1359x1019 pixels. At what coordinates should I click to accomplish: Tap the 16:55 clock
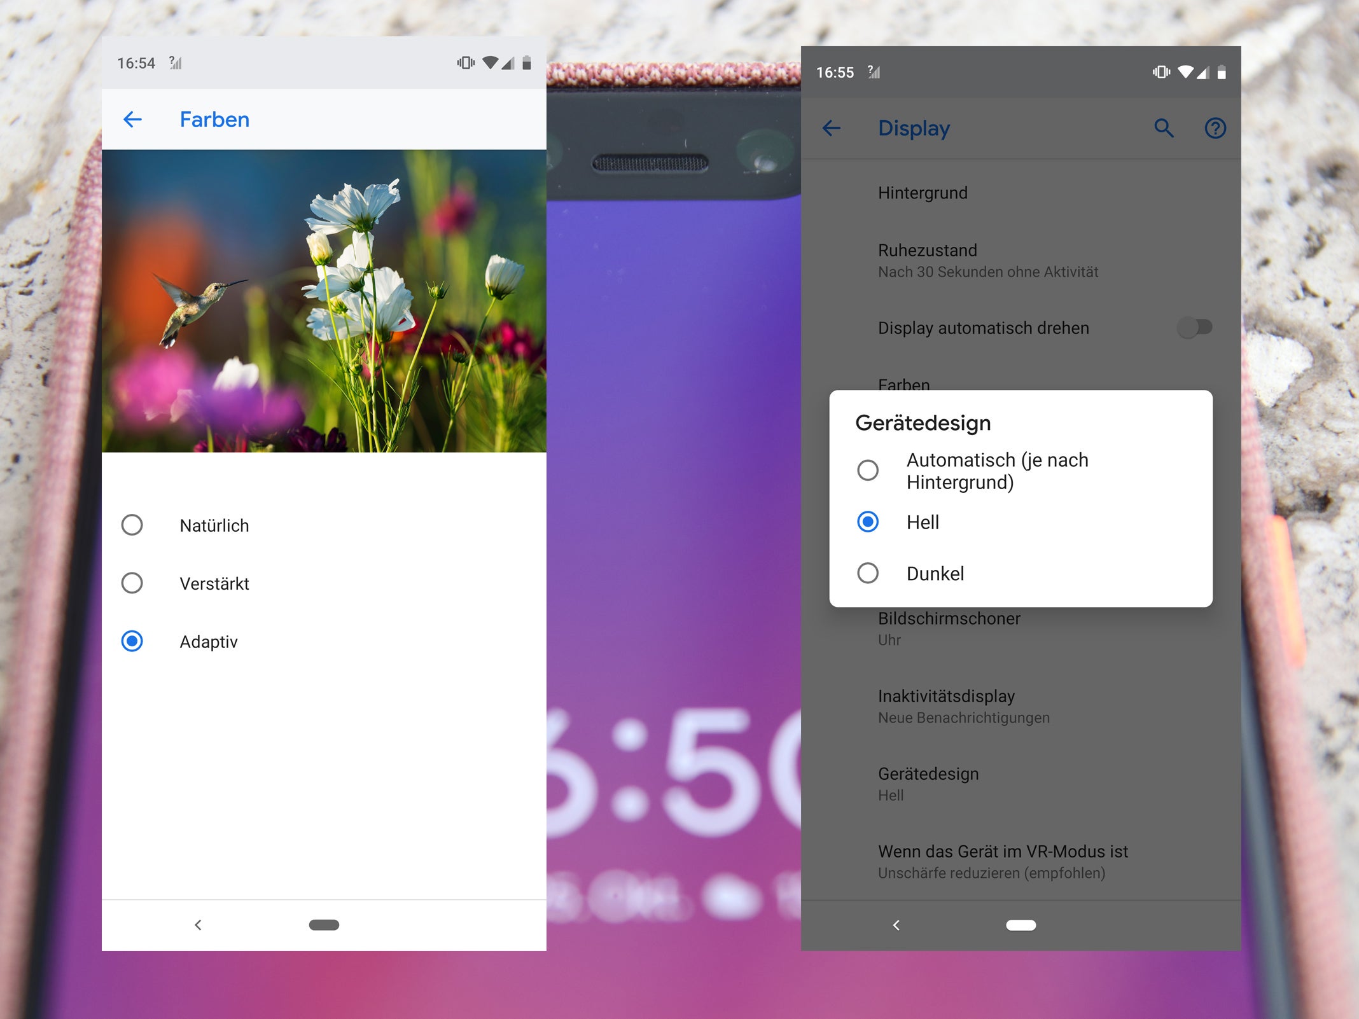click(835, 73)
